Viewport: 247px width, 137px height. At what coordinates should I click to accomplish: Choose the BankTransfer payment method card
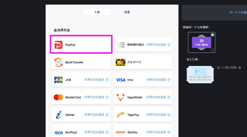(81, 62)
